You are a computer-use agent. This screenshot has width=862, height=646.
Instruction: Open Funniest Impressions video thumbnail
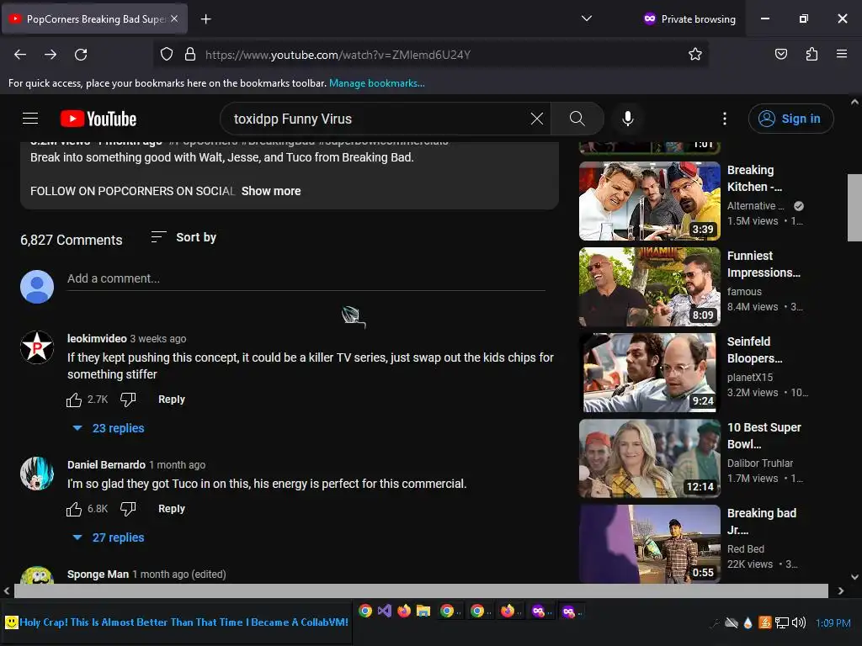649,287
